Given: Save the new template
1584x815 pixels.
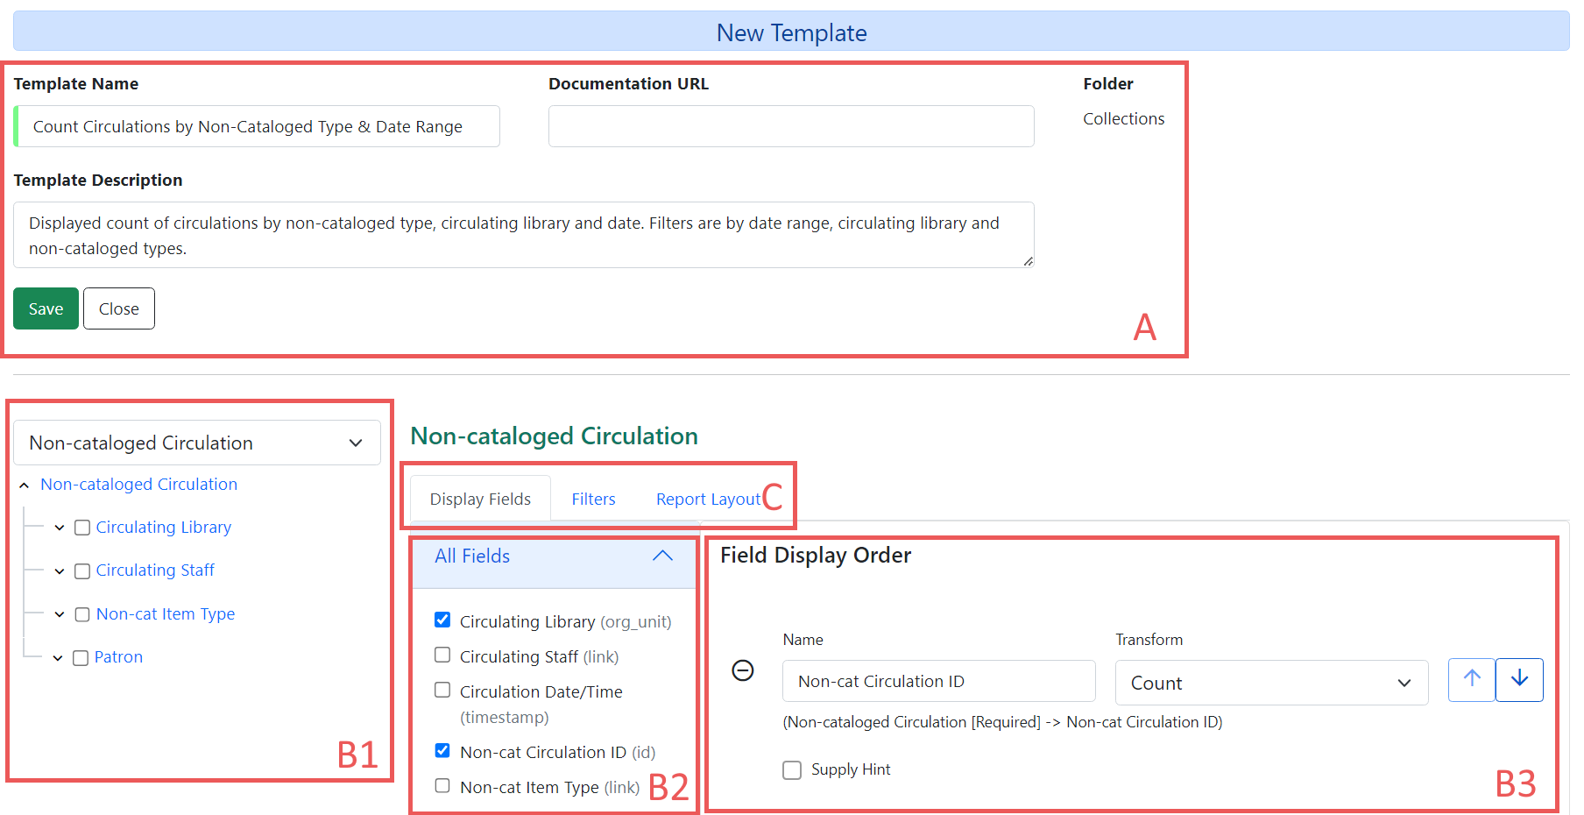Looking at the screenshot, I should (x=46, y=308).
